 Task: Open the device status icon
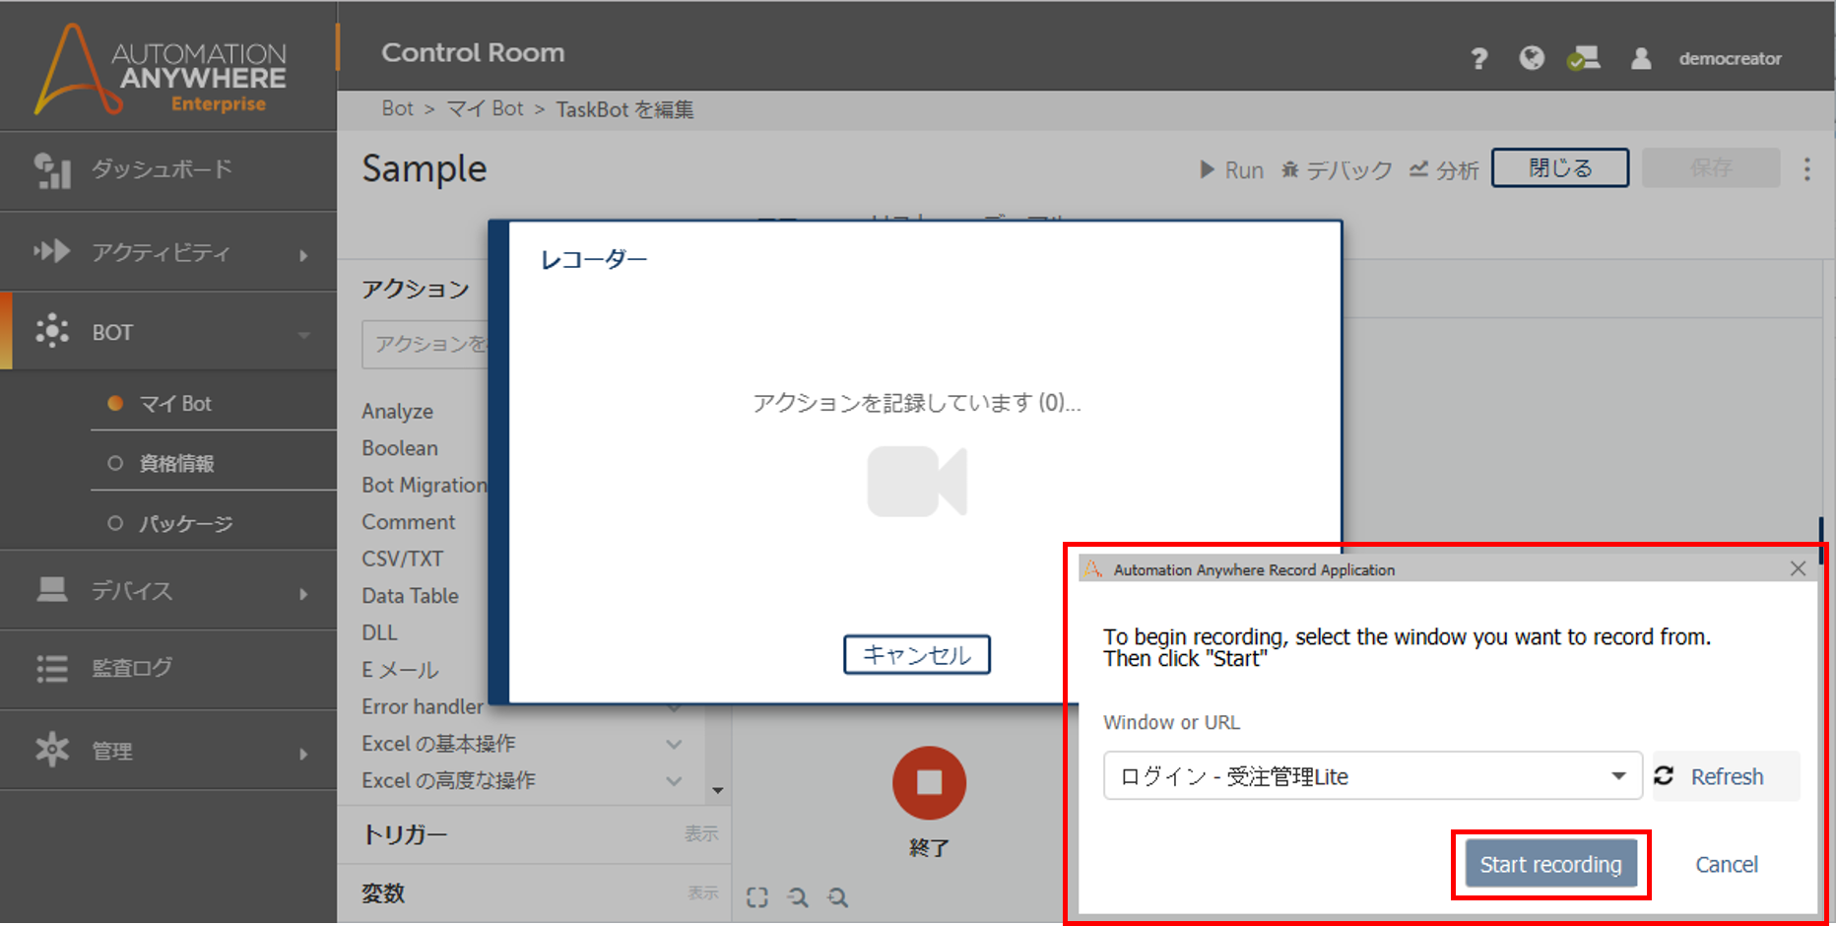point(1584,59)
